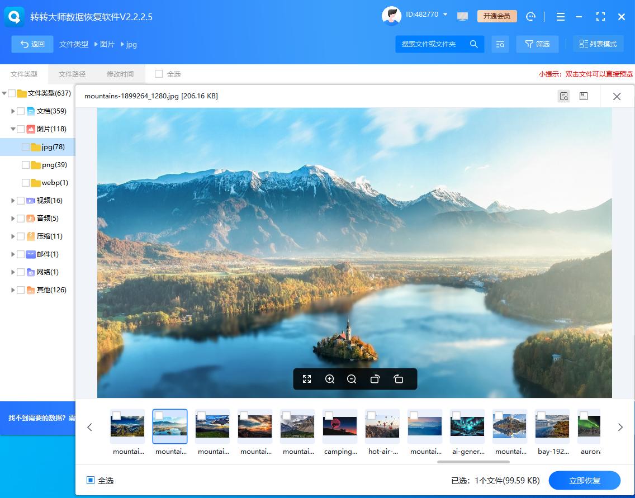Switch to the 文件路径 tab
Viewport: 635px width, 498px height.
[x=72, y=73]
